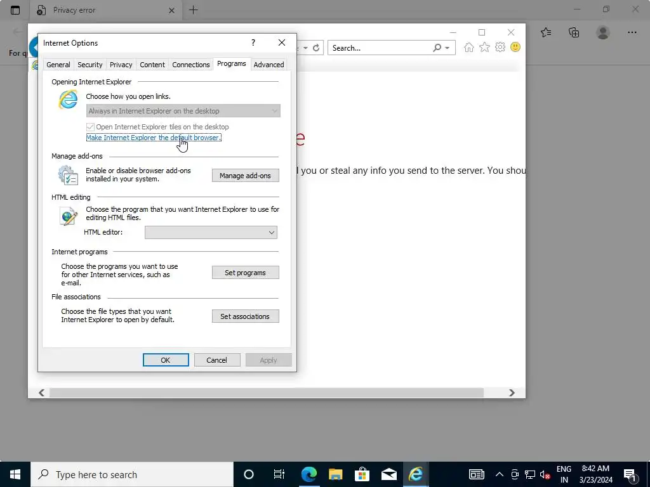
Task: Open File Explorer from taskbar
Action: (335, 474)
